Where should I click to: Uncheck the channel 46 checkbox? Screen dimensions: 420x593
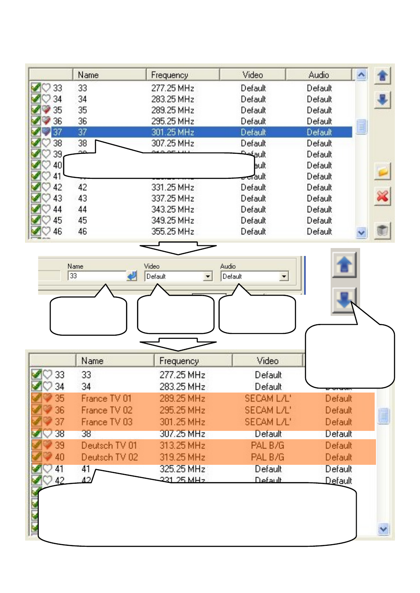pyautogui.click(x=36, y=231)
